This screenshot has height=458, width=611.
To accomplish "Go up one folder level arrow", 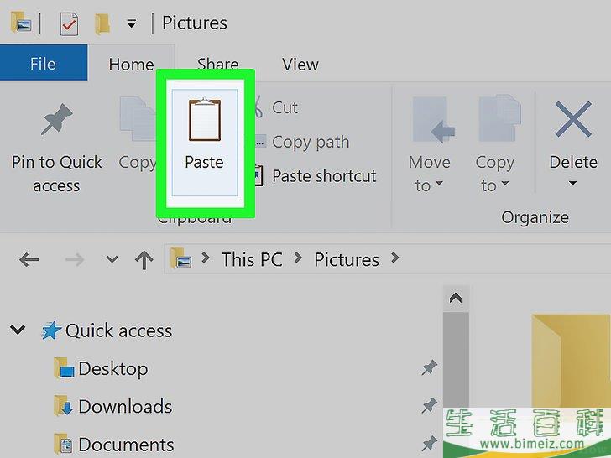I will point(144,260).
